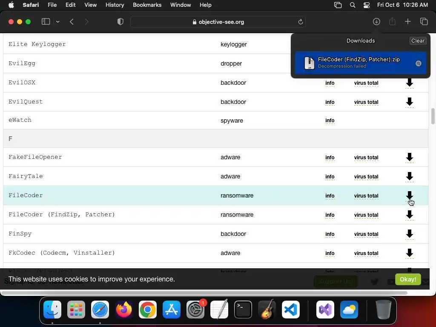Open Control Center in menu bar
The height and width of the screenshot is (327, 436).
coord(367,5)
